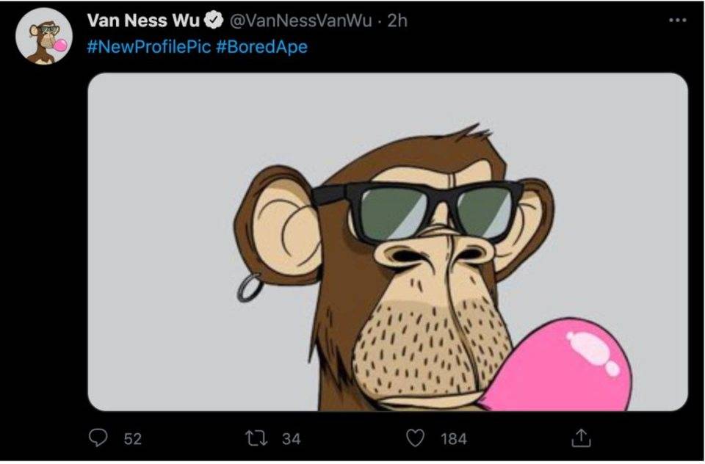Open Van Ness Wu's profile avatar

pyautogui.click(x=44, y=37)
